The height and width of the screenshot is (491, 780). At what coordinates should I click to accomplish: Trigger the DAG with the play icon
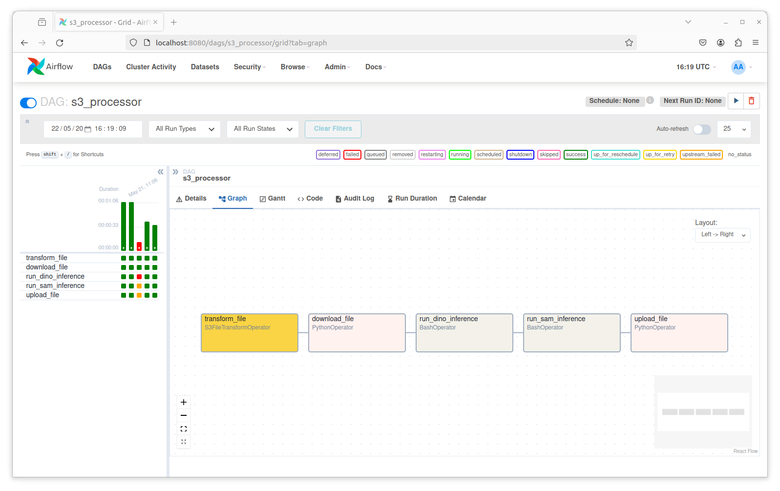[x=736, y=101]
